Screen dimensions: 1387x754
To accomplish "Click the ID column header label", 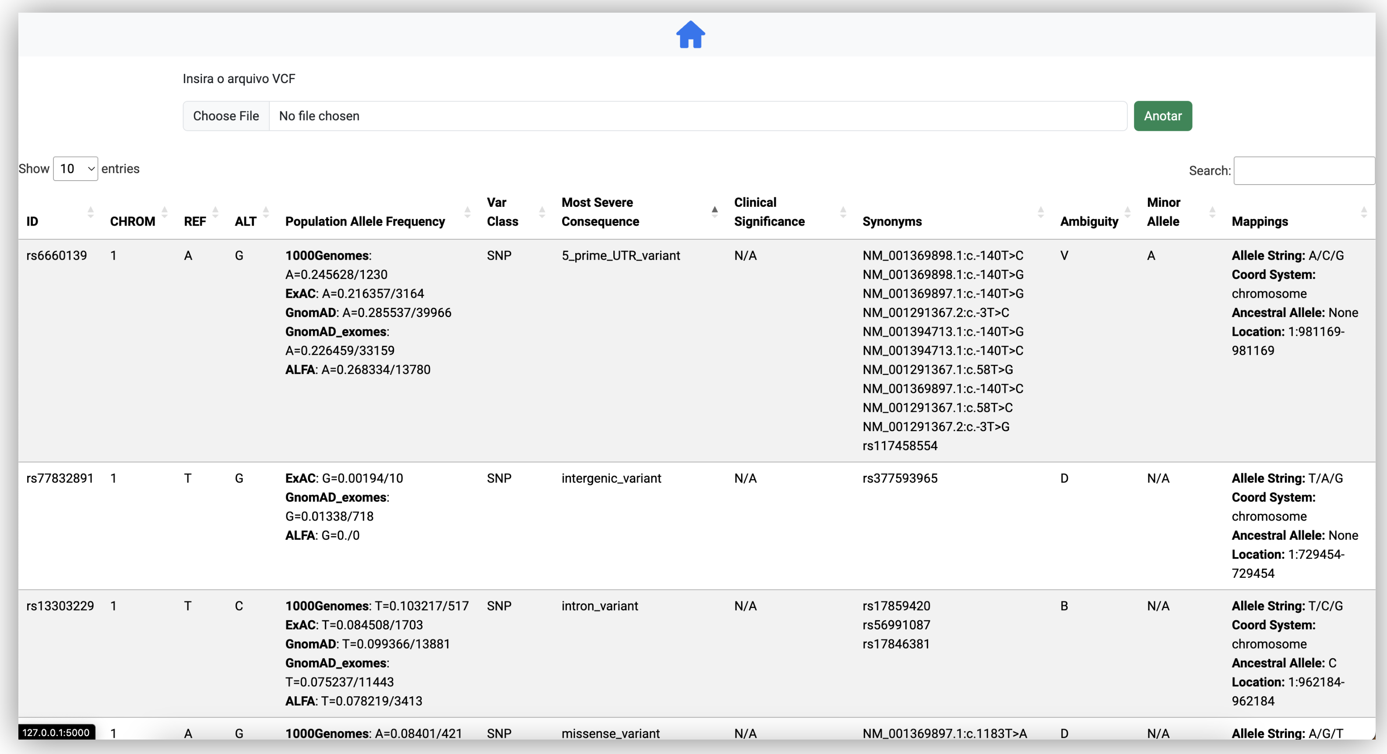I will click(x=32, y=222).
